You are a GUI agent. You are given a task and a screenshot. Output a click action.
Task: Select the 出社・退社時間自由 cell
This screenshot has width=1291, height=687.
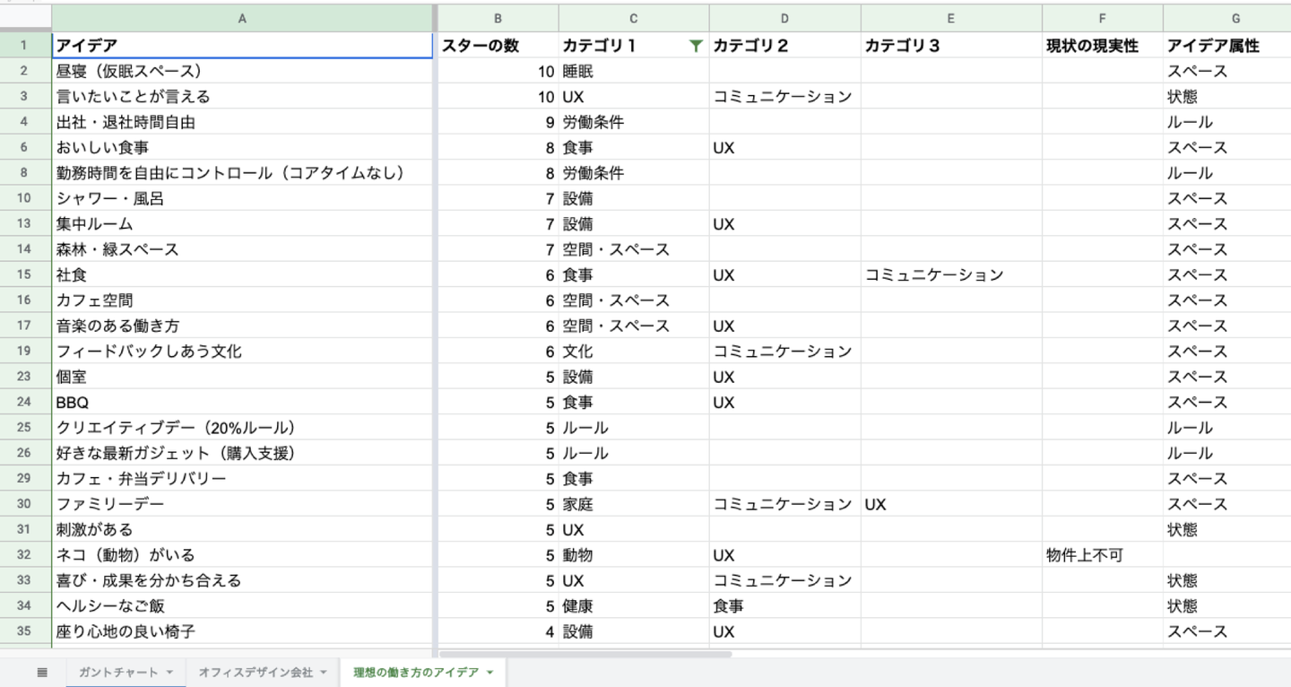click(242, 122)
